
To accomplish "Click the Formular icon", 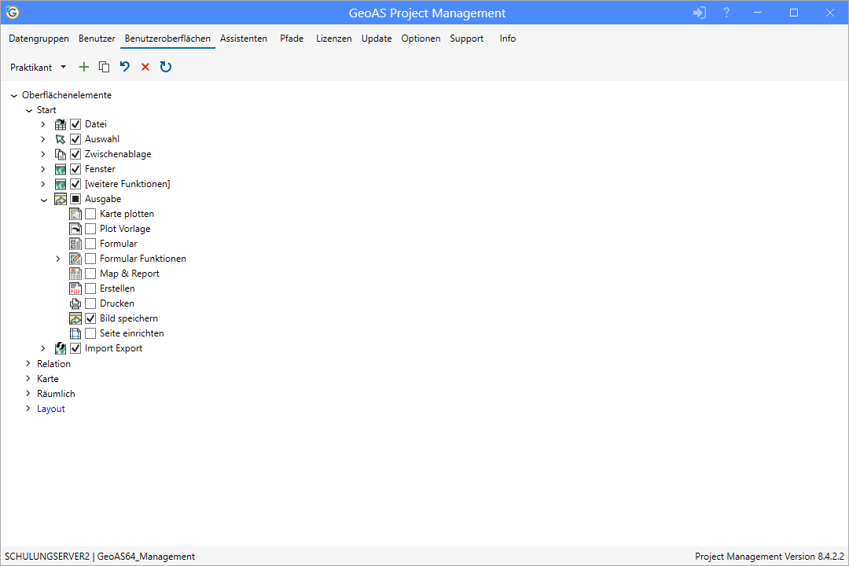I will click(75, 244).
